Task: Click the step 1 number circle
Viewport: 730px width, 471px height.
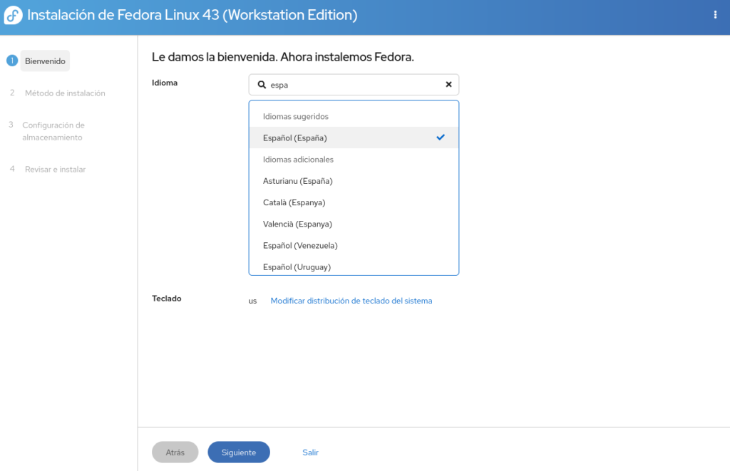Action: pos(11,61)
